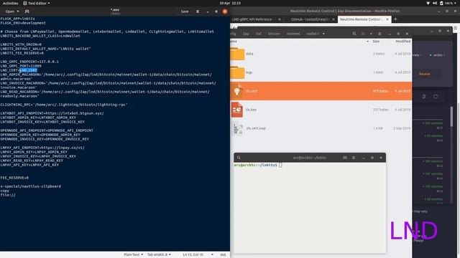460x258 pixels.
Task: Open the file manager view options arrow
Action: click(371, 34)
